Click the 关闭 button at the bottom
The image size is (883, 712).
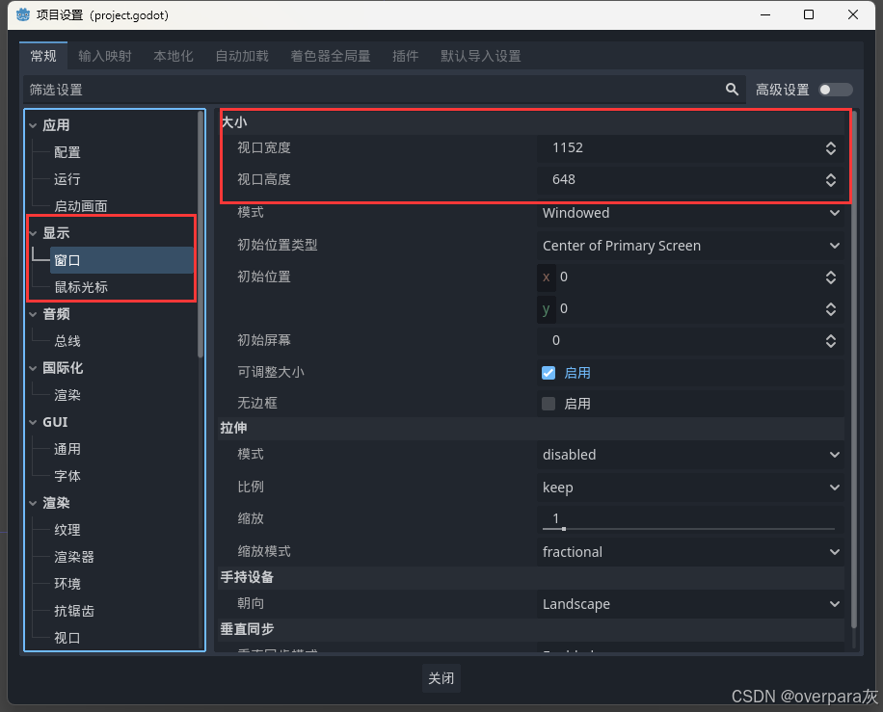(441, 678)
